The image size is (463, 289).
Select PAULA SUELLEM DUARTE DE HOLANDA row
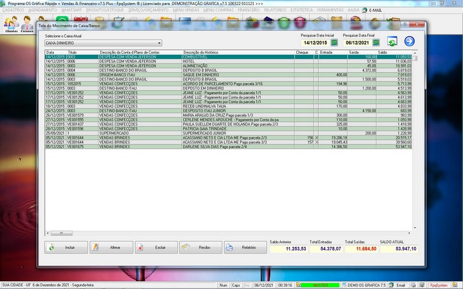point(229,124)
